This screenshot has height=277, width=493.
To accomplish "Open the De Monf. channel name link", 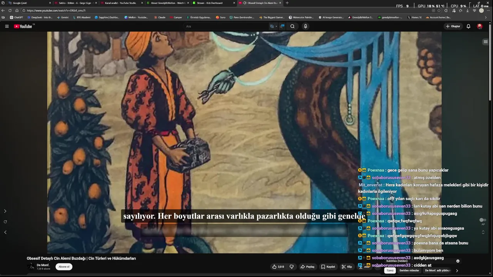I will (x=43, y=265).
